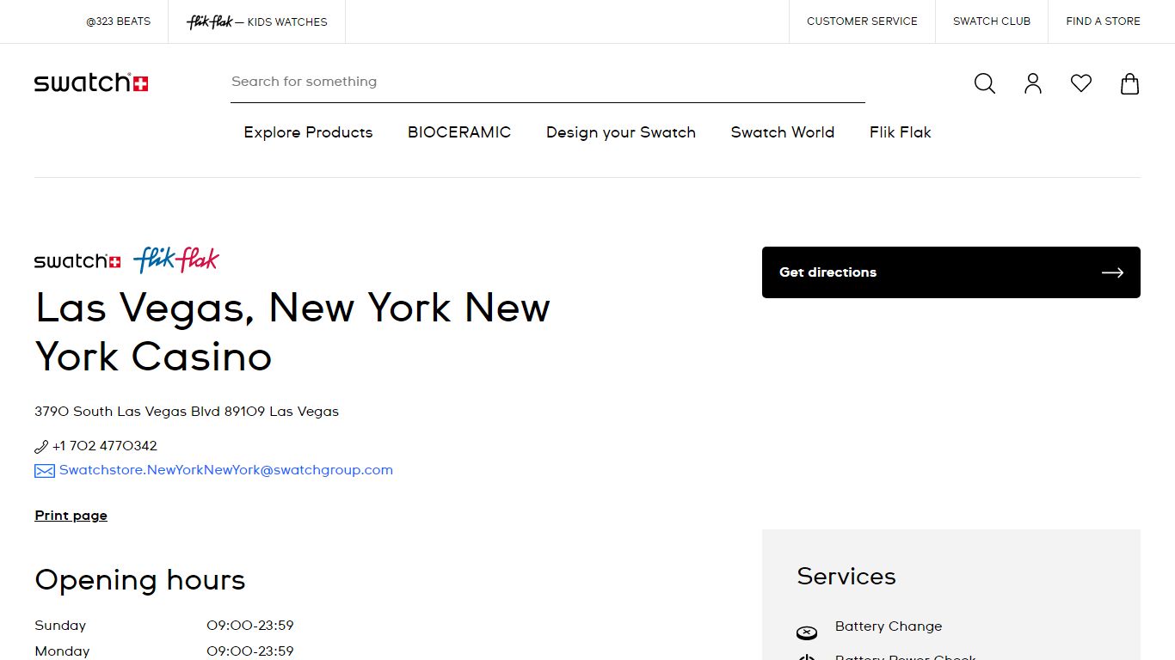View wishlist via the heart icon
Viewport: 1175px width, 660px height.
[1081, 83]
